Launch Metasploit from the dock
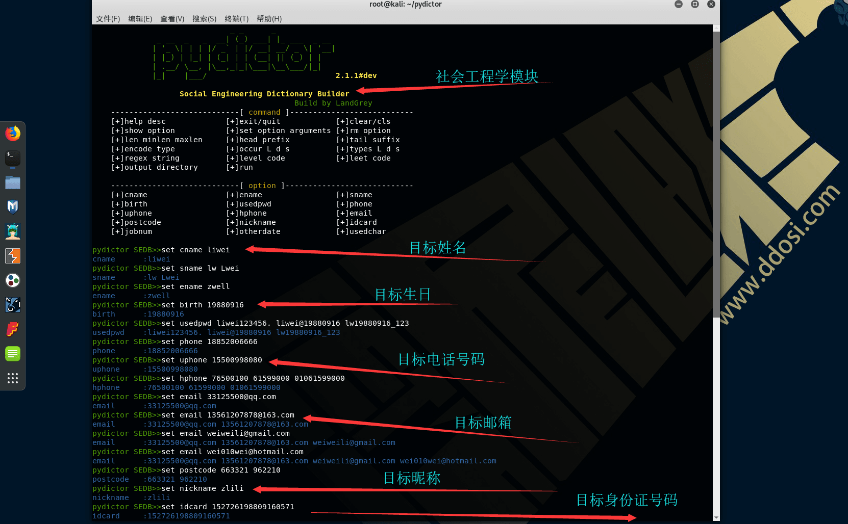This screenshot has height=524, width=848. [x=13, y=207]
